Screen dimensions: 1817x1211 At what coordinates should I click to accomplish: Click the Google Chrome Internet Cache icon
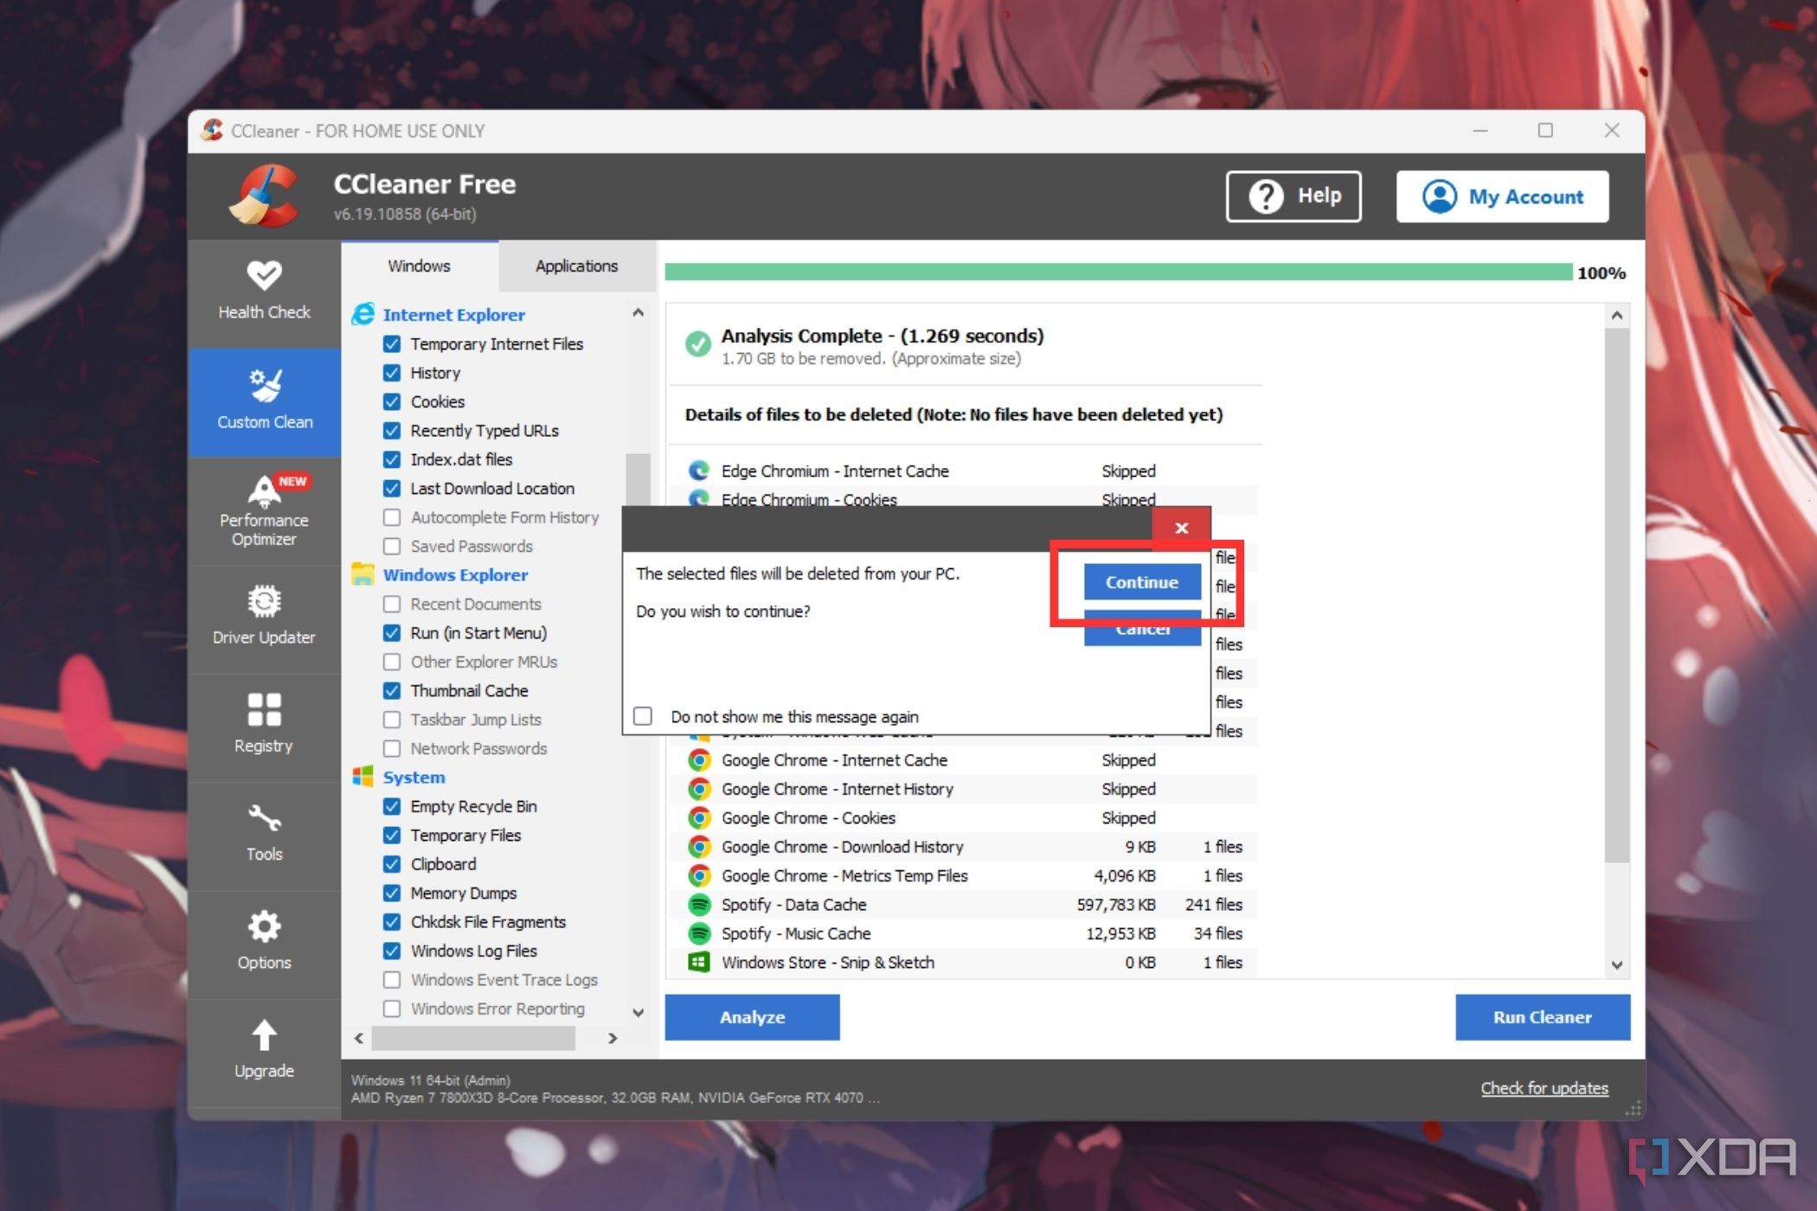click(699, 759)
